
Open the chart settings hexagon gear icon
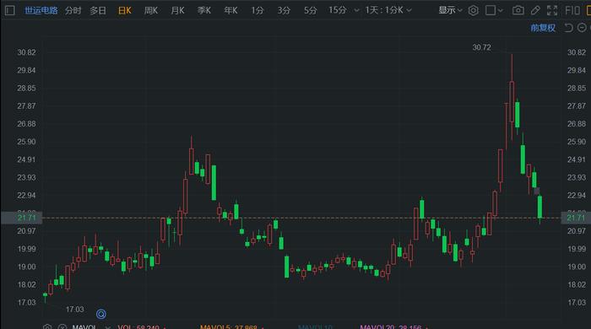pyautogui.click(x=473, y=10)
